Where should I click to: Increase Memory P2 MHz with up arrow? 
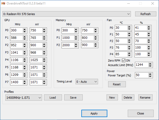coord(76,44)
